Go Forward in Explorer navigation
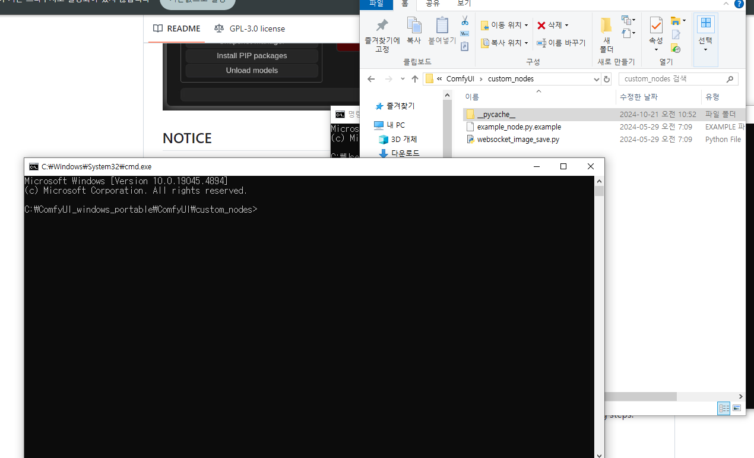This screenshot has height=458, width=754. click(388, 79)
